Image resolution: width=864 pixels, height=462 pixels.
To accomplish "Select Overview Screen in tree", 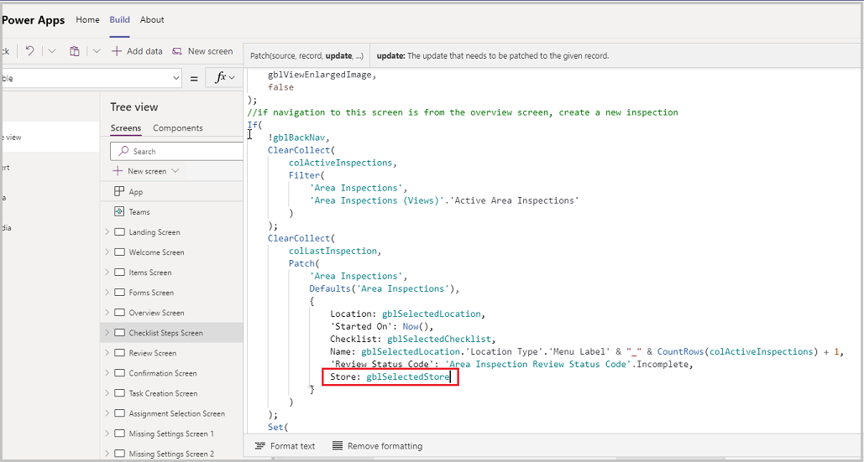I will tap(156, 313).
